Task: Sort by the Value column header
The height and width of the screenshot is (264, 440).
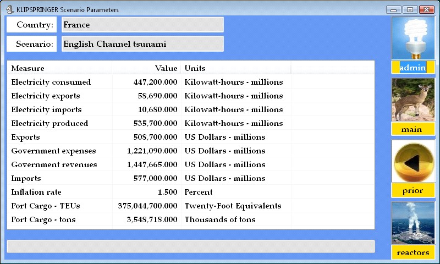Action: (146, 68)
